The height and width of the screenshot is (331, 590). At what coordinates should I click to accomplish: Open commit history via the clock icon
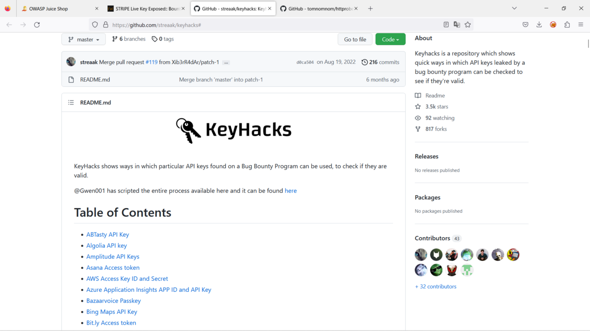(x=364, y=62)
